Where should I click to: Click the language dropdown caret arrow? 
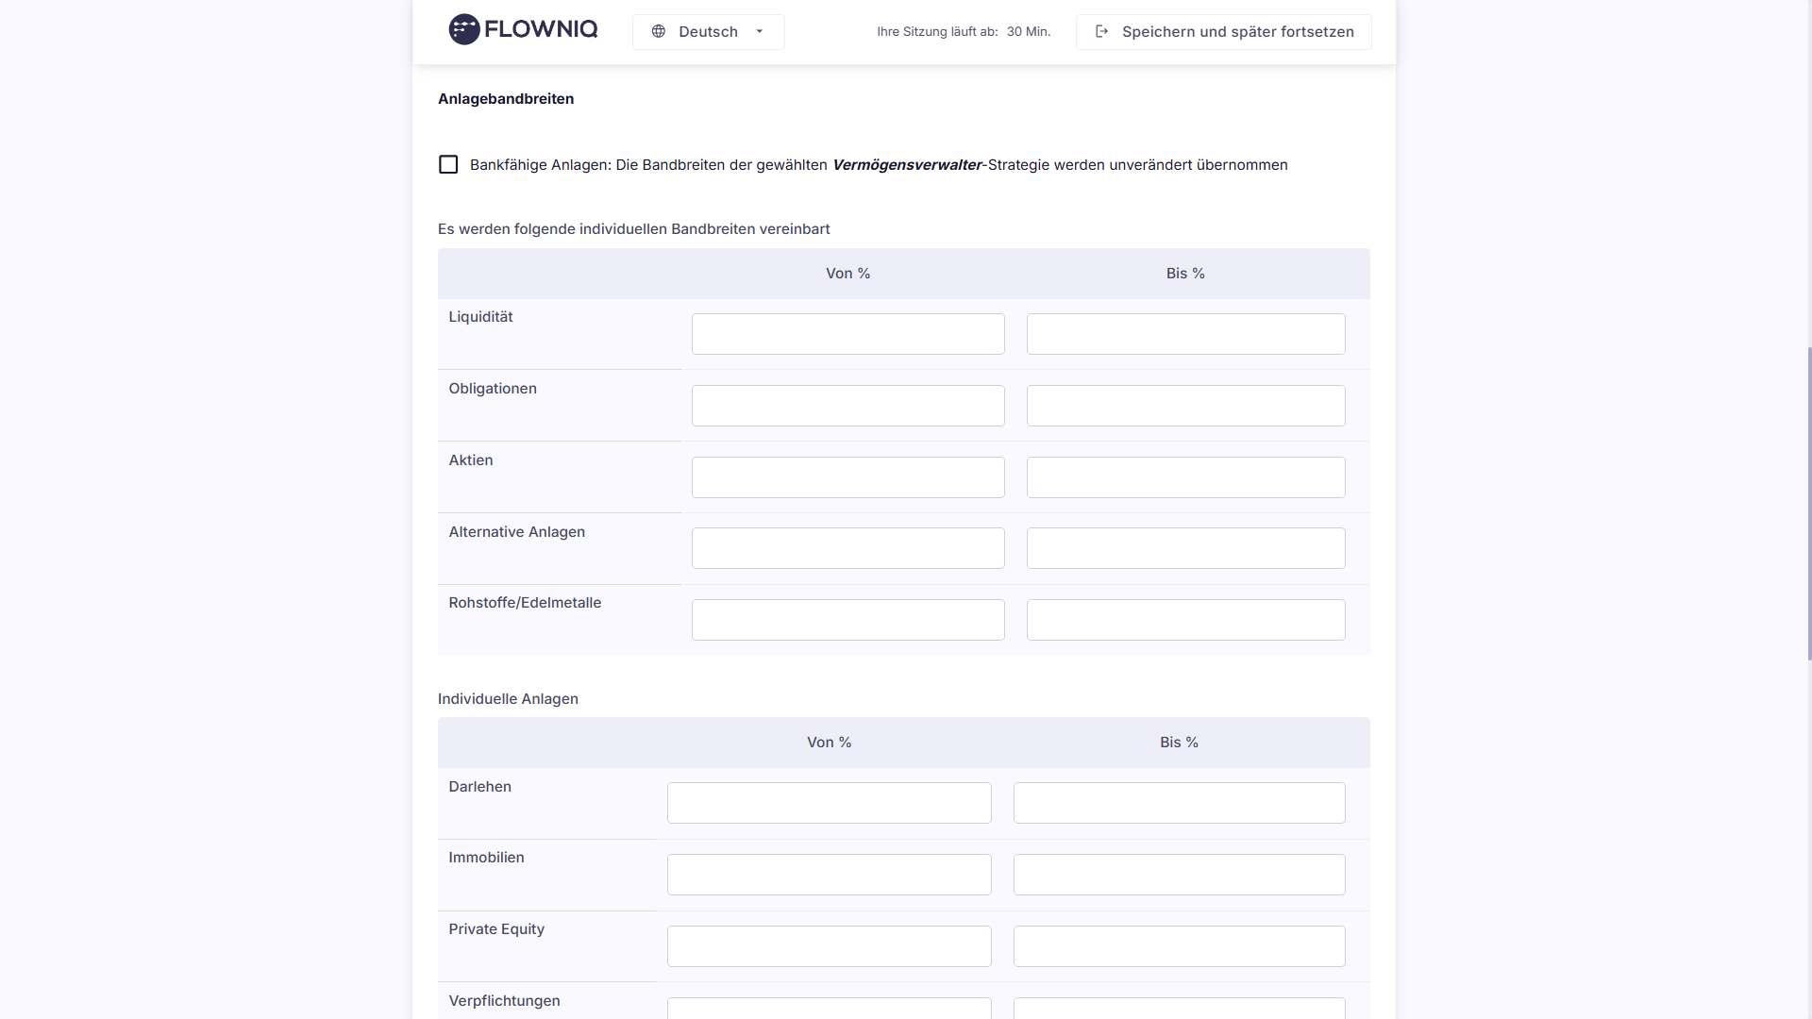click(x=760, y=31)
